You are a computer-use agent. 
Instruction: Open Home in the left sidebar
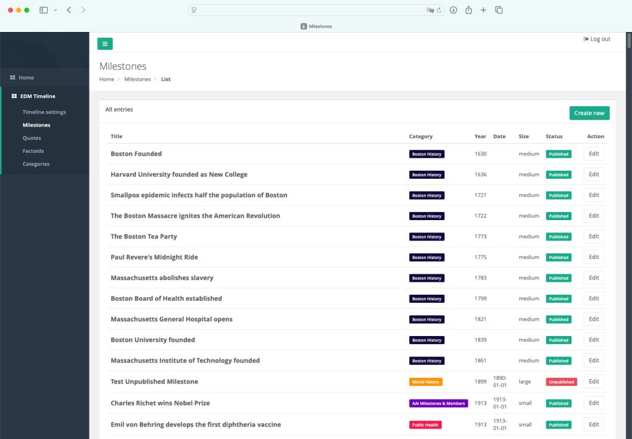(x=26, y=78)
